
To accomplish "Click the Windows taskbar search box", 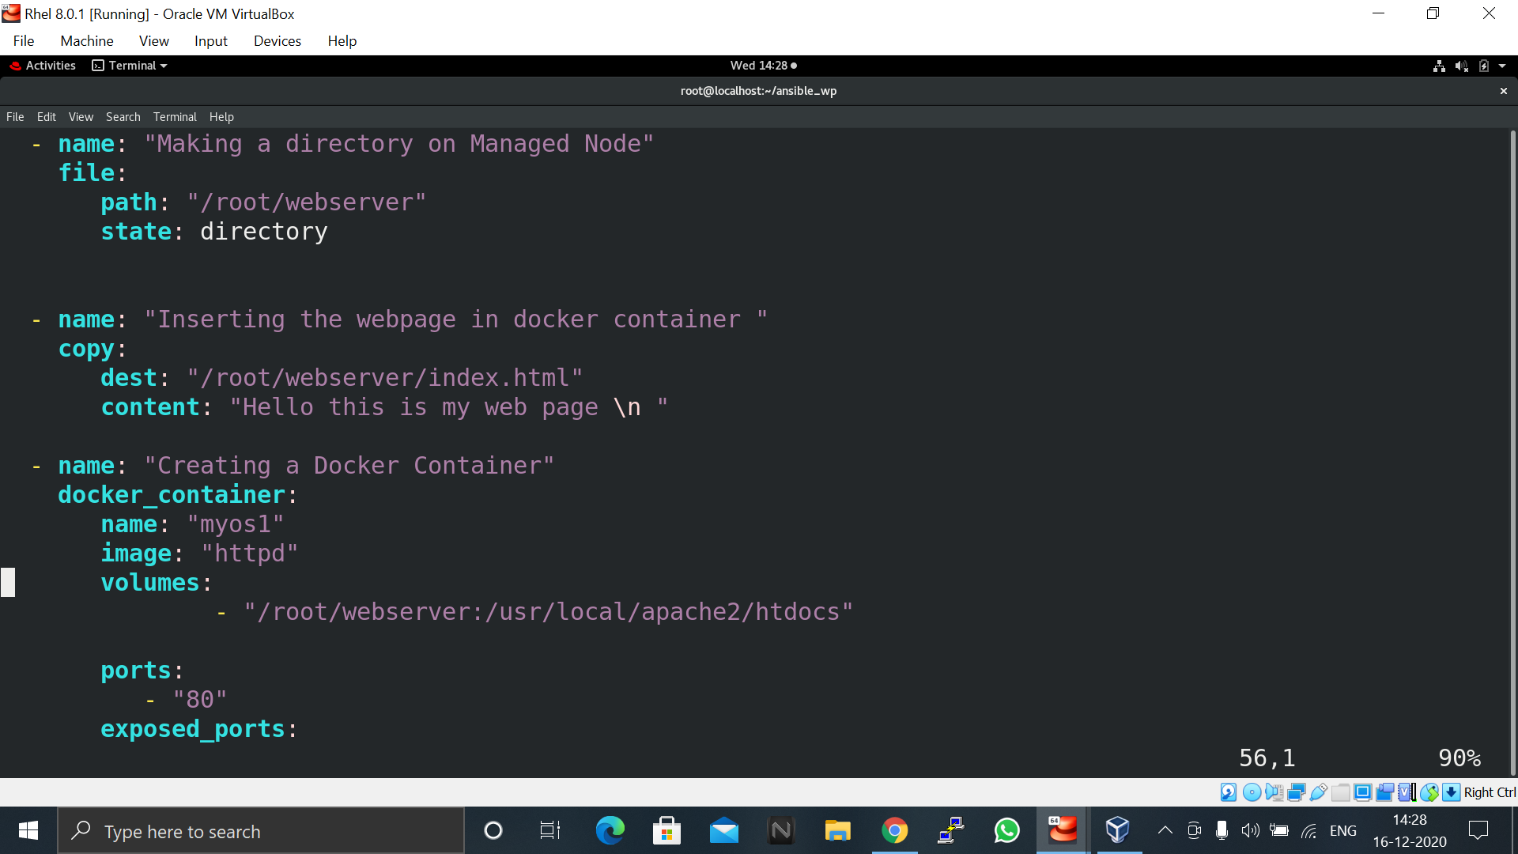I will (261, 831).
